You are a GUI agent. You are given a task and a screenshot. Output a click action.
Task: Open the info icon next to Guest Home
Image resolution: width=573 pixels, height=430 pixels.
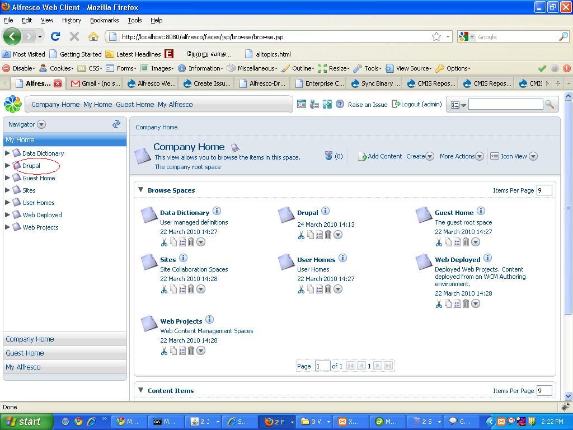coord(481,212)
